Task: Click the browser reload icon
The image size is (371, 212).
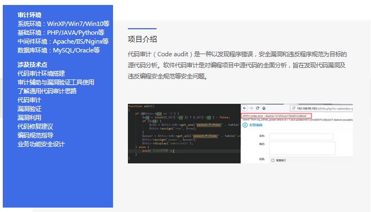Action: (x=257, y=108)
